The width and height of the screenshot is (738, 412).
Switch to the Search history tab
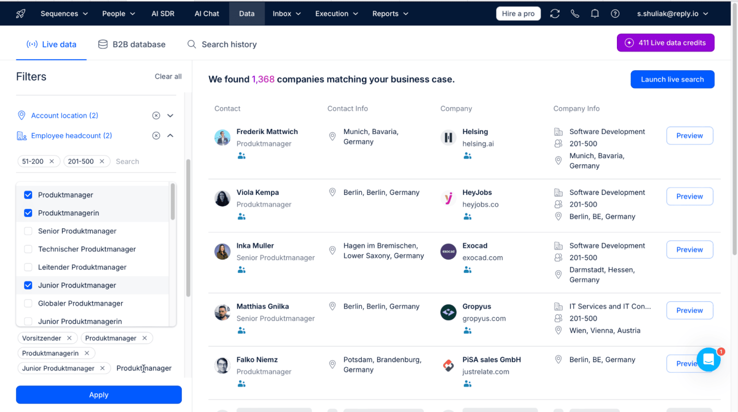(222, 44)
